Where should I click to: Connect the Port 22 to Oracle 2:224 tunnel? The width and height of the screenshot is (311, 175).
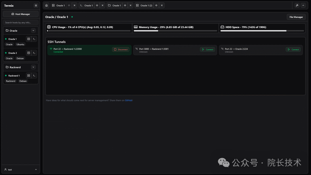pyautogui.click(x=293, y=50)
